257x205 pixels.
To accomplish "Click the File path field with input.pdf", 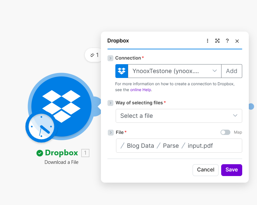I will click(179, 145).
